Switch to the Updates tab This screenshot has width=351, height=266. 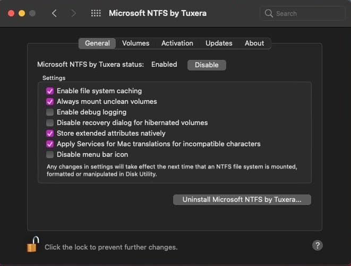click(x=219, y=43)
